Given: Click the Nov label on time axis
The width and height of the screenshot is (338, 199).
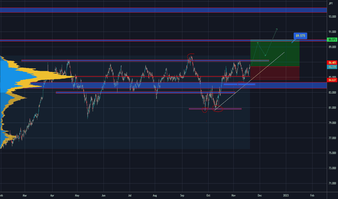Looking at the screenshot, I should point(234,195).
